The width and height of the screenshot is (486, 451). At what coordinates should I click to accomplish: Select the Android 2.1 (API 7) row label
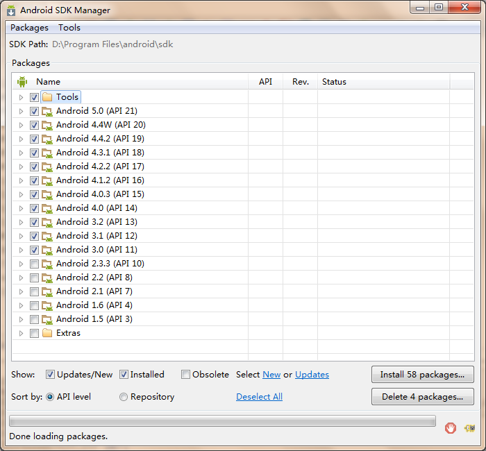[x=94, y=291]
